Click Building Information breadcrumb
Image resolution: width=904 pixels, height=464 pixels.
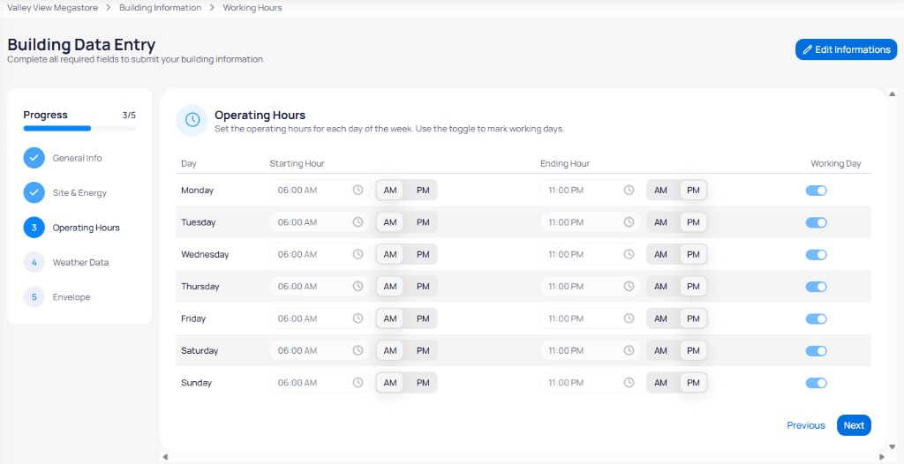[x=161, y=8]
